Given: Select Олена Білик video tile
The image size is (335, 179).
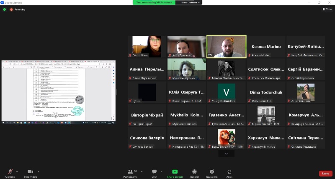Looking at the screenshot, I should point(147,47).
